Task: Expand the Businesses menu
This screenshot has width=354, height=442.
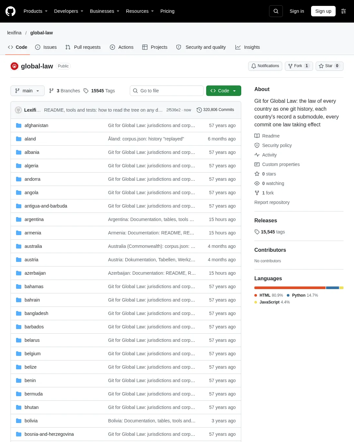Action: point(105,11)
